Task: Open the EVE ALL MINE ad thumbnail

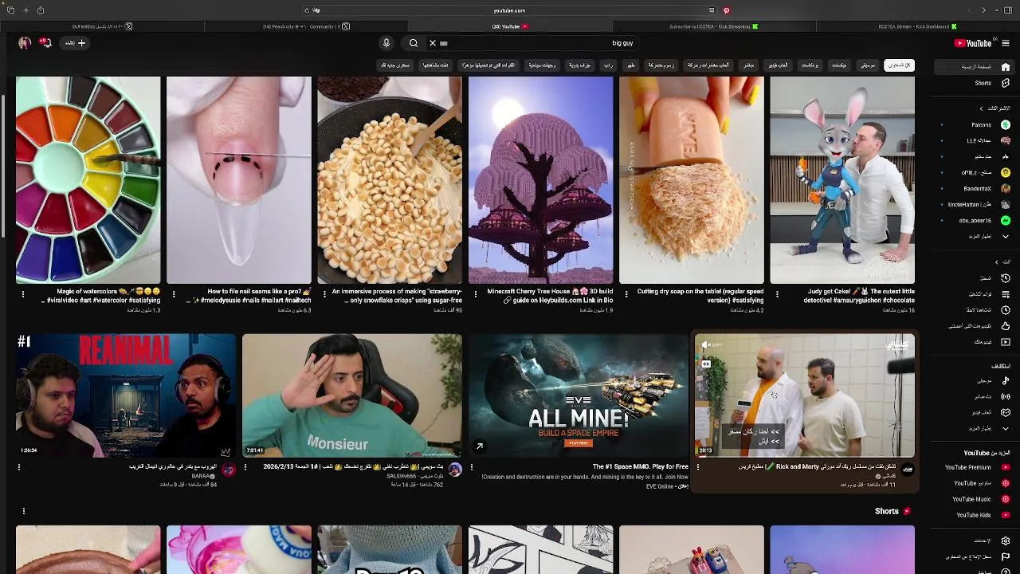Action: click(x=579, y=395)
